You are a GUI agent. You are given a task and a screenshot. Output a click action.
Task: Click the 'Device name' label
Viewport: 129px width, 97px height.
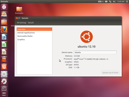(x=67, y=52)
